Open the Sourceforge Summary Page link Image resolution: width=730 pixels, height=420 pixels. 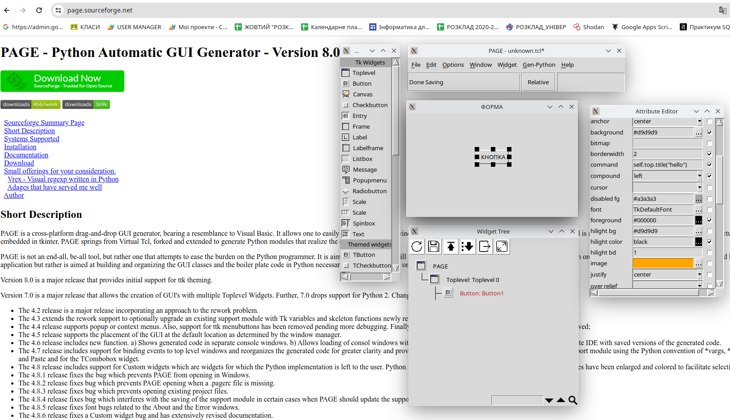tap(44, 122)
